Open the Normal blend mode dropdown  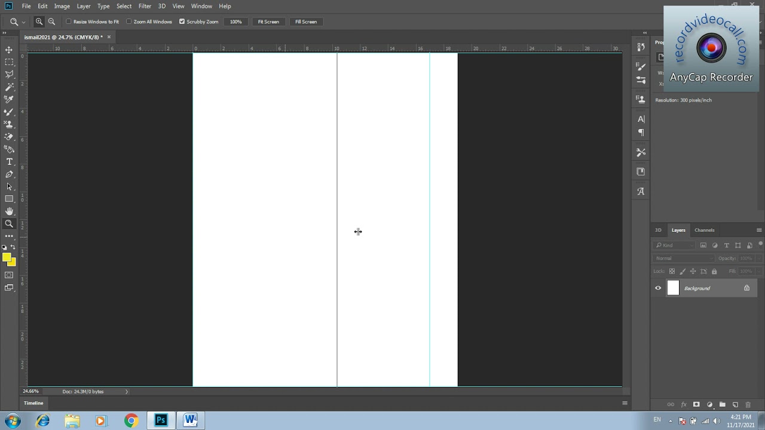pyautogui.click(x=684, y=258)
